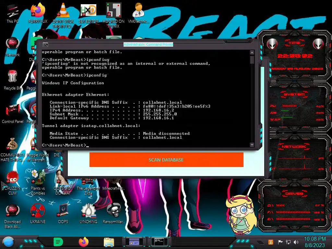Click the final C:\Users\MrBeast> prompt
The width and height of the screenshot is (332, 249).
point(64,145)
